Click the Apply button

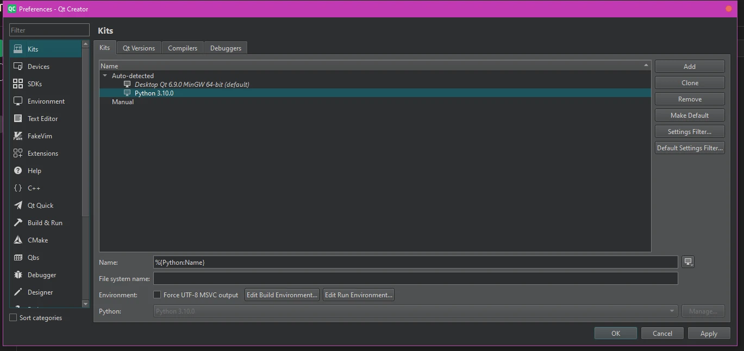tap(709, 333)
